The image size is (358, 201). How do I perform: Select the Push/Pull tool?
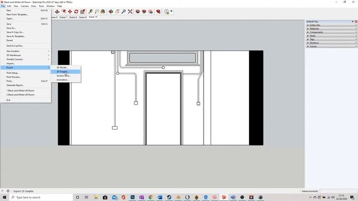(x=57, y=11)
